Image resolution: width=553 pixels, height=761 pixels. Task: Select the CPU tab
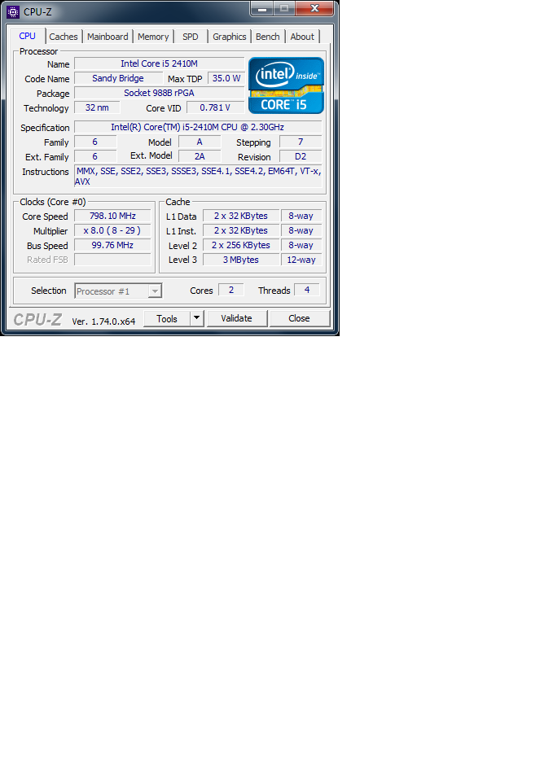pos(27,36)
